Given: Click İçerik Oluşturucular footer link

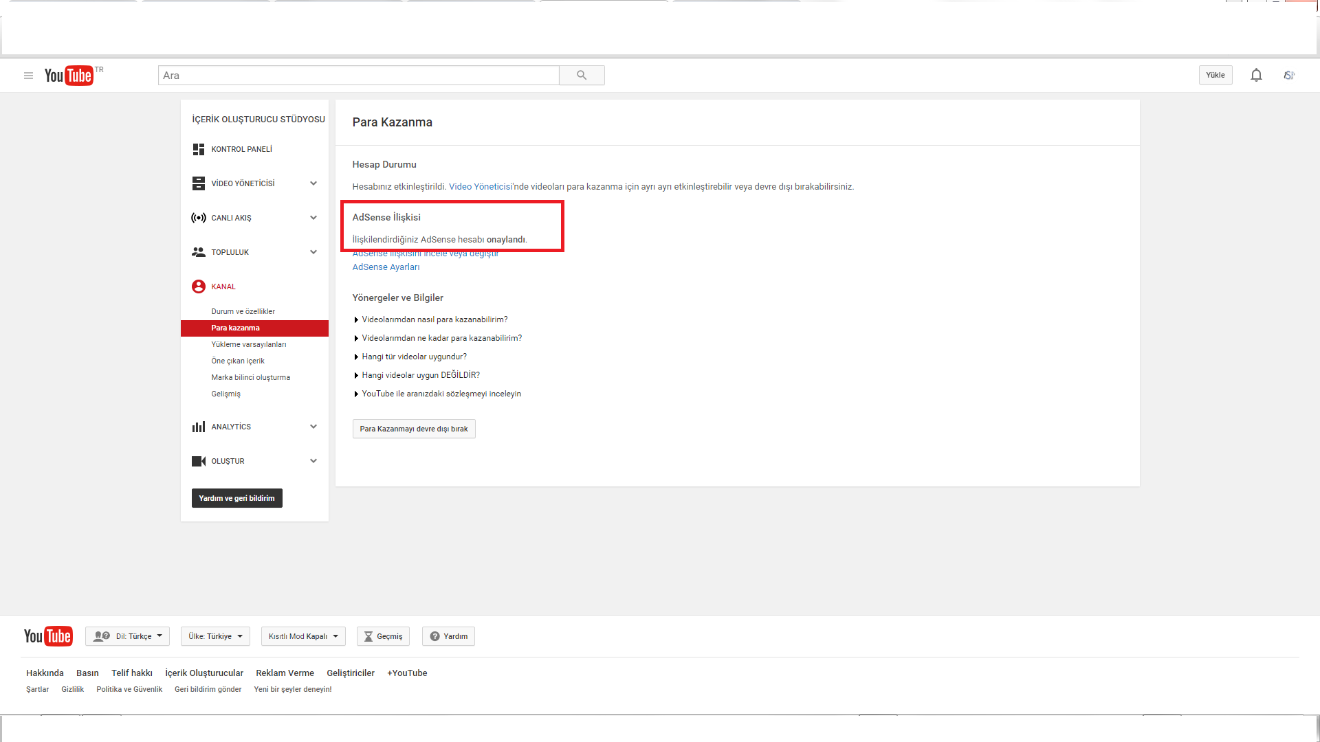Looking at the screenshot, I should coord(204,673).
